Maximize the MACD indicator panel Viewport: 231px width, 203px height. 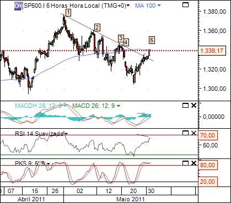point(185,106)
